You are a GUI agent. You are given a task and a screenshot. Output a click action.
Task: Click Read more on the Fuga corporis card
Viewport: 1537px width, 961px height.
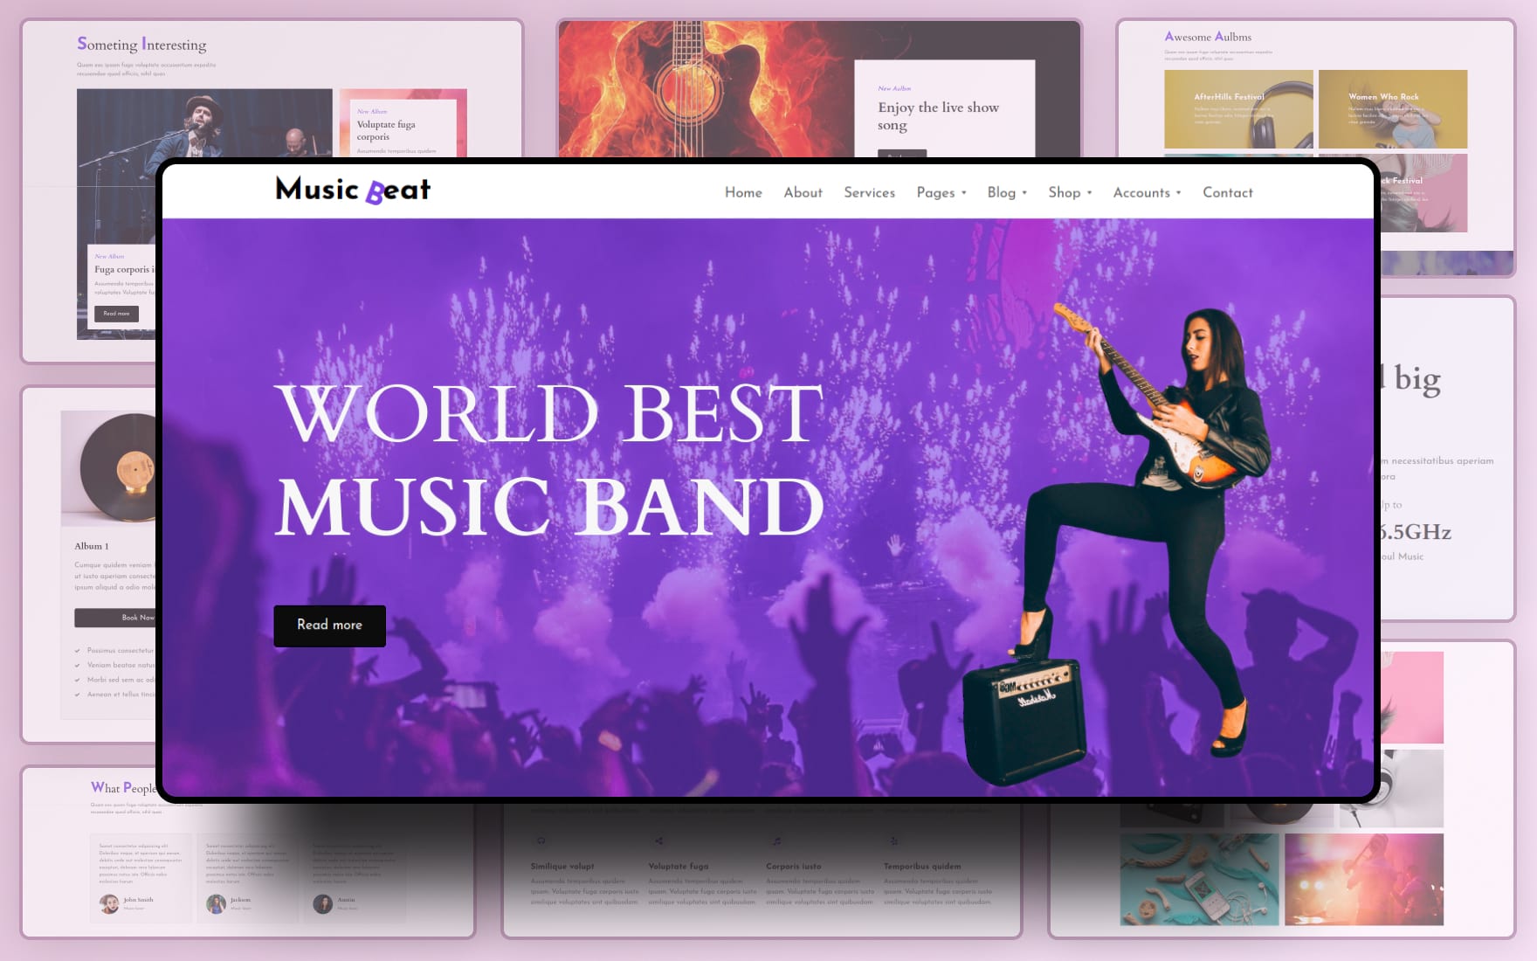click(x=115, y=313)
